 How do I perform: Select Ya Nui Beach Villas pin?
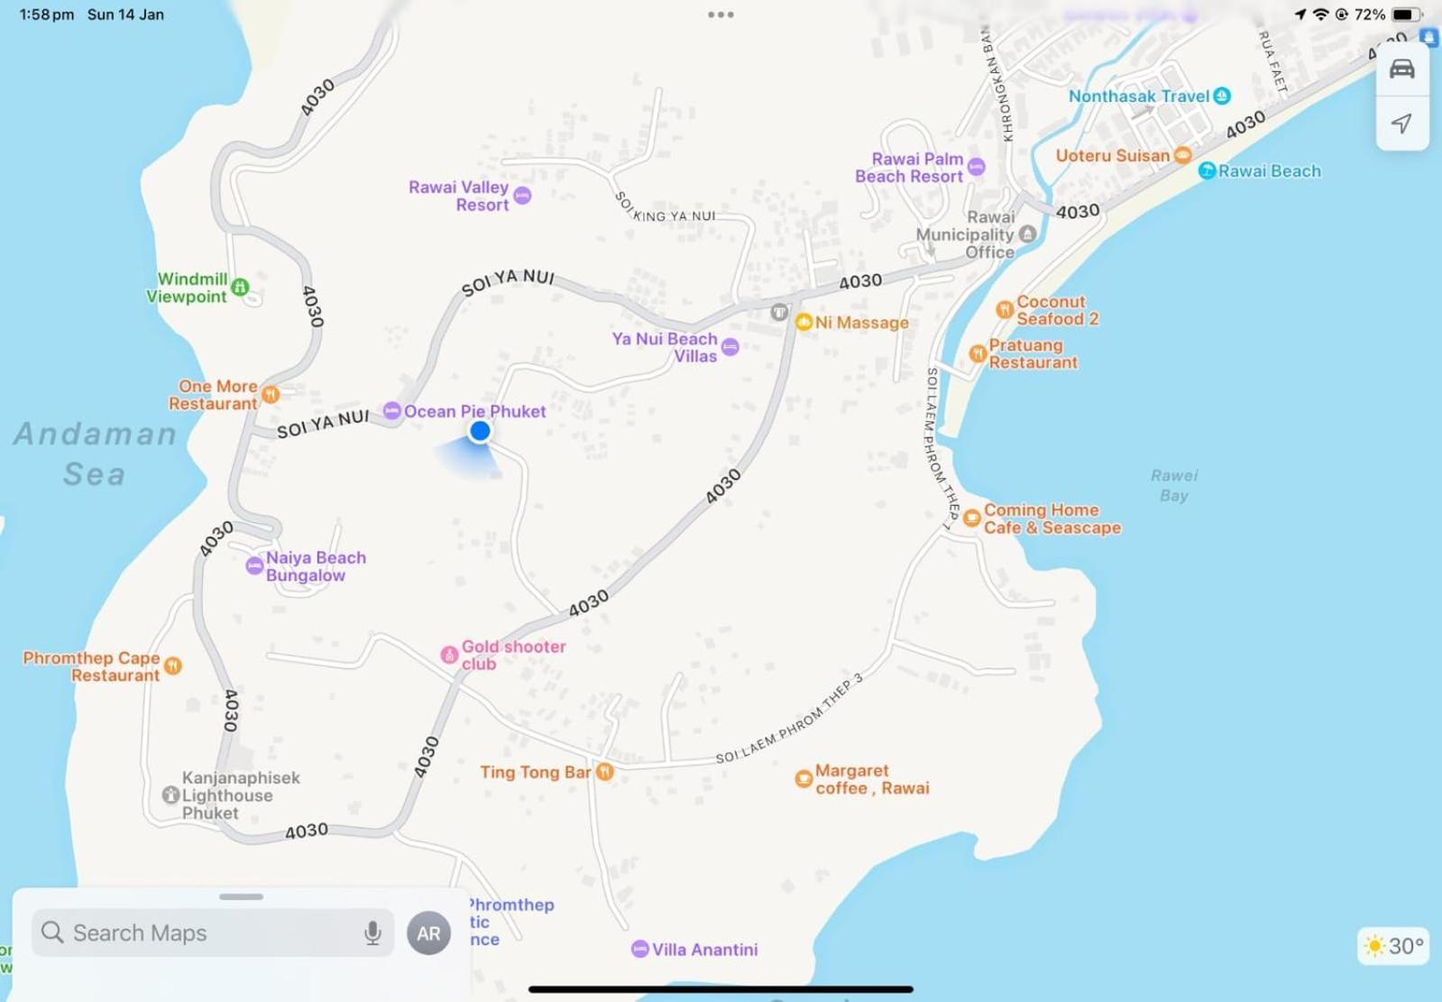pyautogui.click(x=730, y=347)
